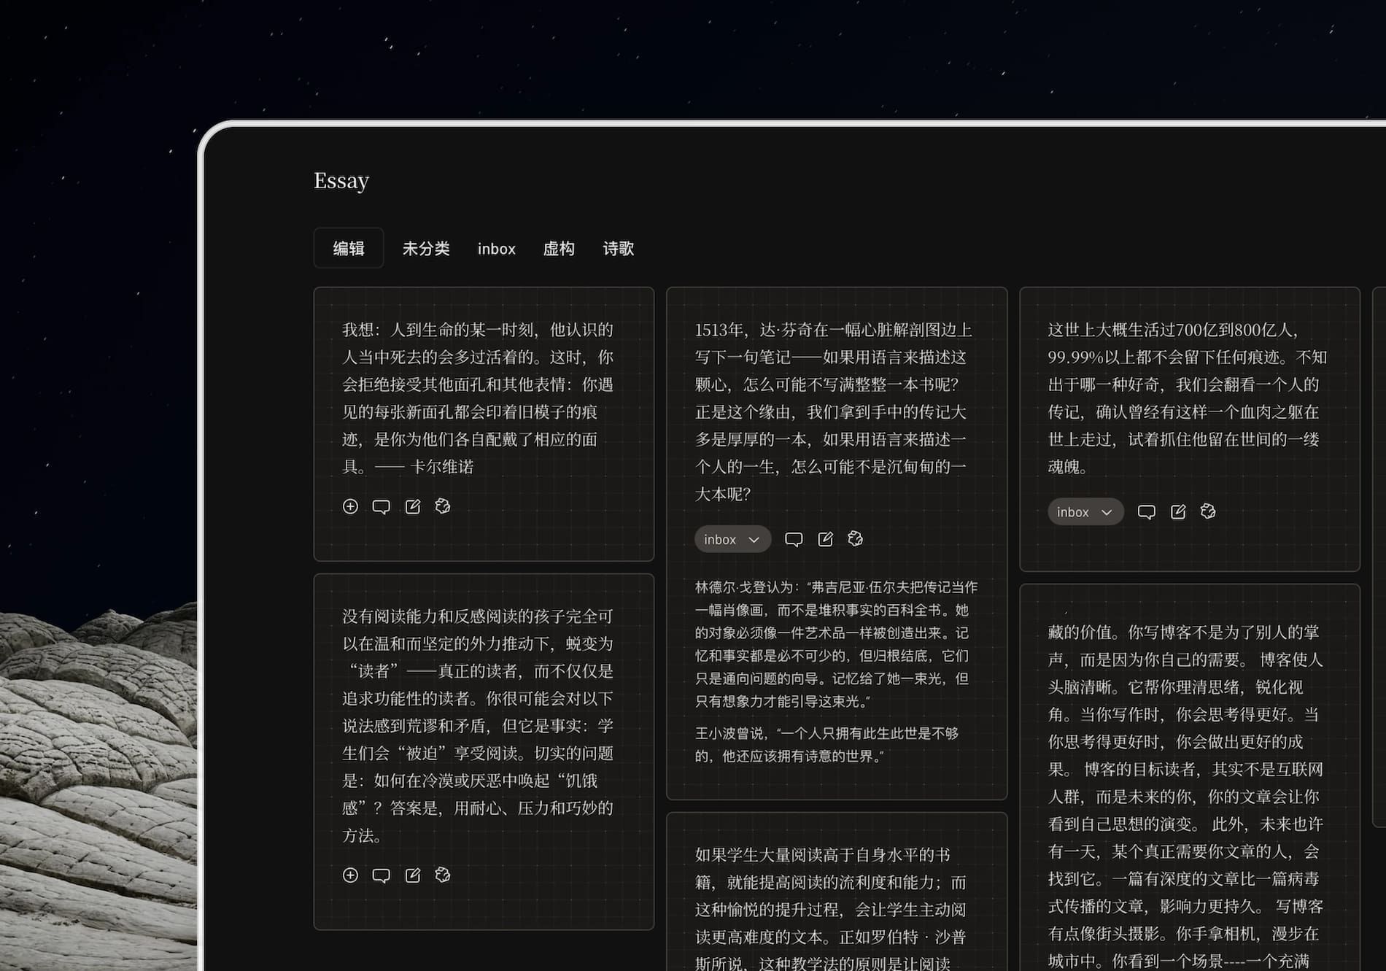
Task: Click the plus icon under the 没有阅读能力 note
Action: (350, 875)
